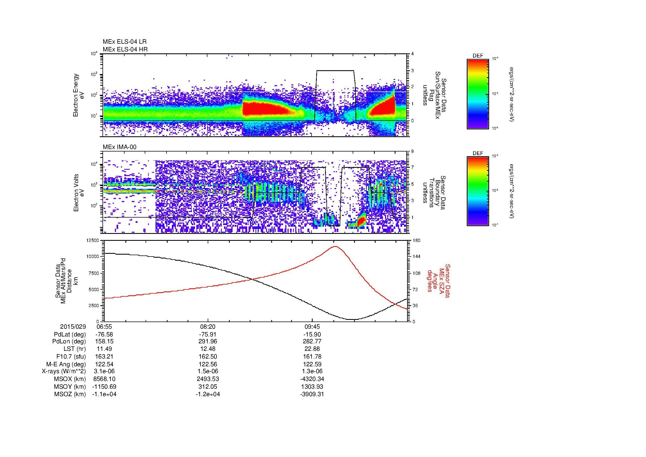Click the PdLon value 291.96

click(x=208, y=341)
